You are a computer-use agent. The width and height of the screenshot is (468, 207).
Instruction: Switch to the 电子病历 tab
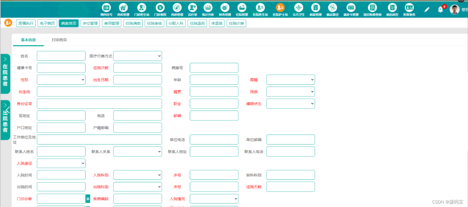47,23
